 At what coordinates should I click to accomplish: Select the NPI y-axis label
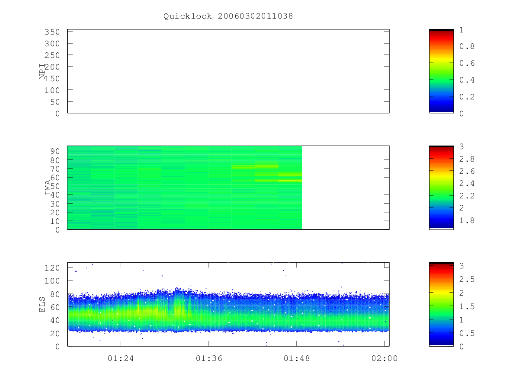pyautogui.click(x=42, y=71)
